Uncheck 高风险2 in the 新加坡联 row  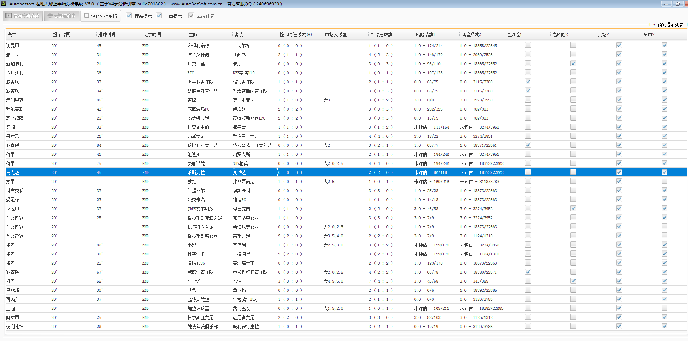[573, 63]
